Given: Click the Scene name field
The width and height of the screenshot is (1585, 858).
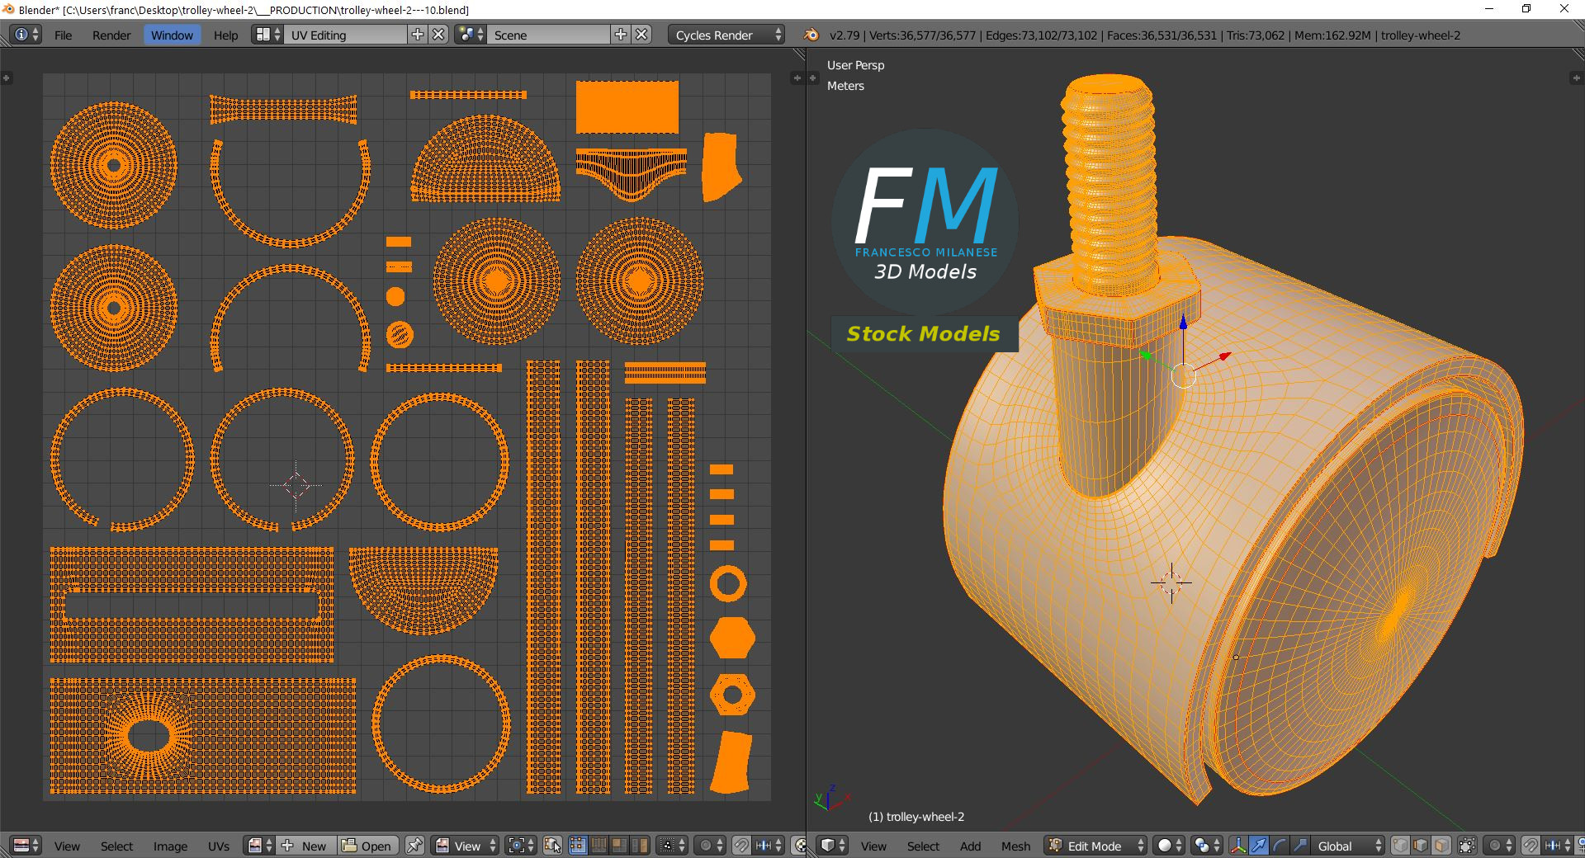Looking at the screenshot, I should coord(548,35).
